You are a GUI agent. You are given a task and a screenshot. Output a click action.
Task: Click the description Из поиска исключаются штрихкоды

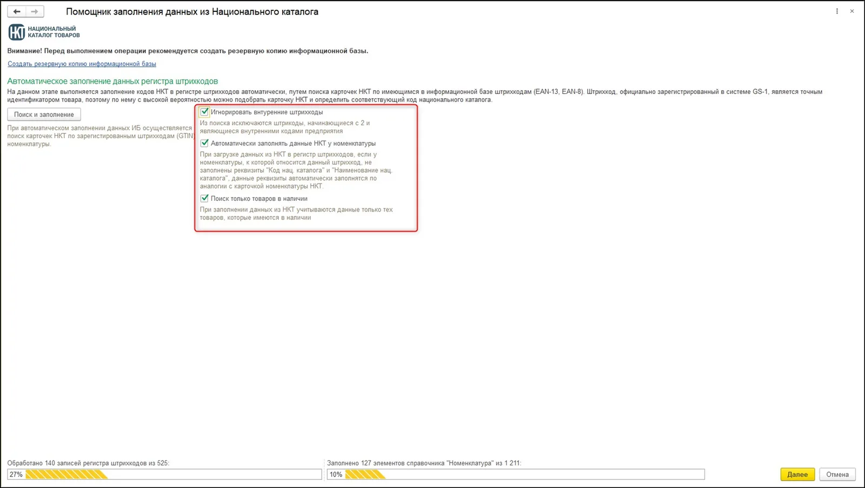(x=285, y=127)
